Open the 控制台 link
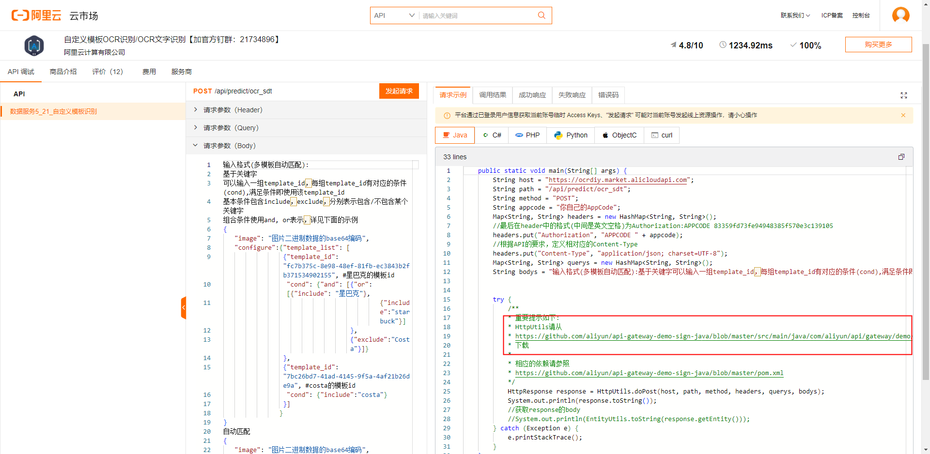 (x=861, y=15)
